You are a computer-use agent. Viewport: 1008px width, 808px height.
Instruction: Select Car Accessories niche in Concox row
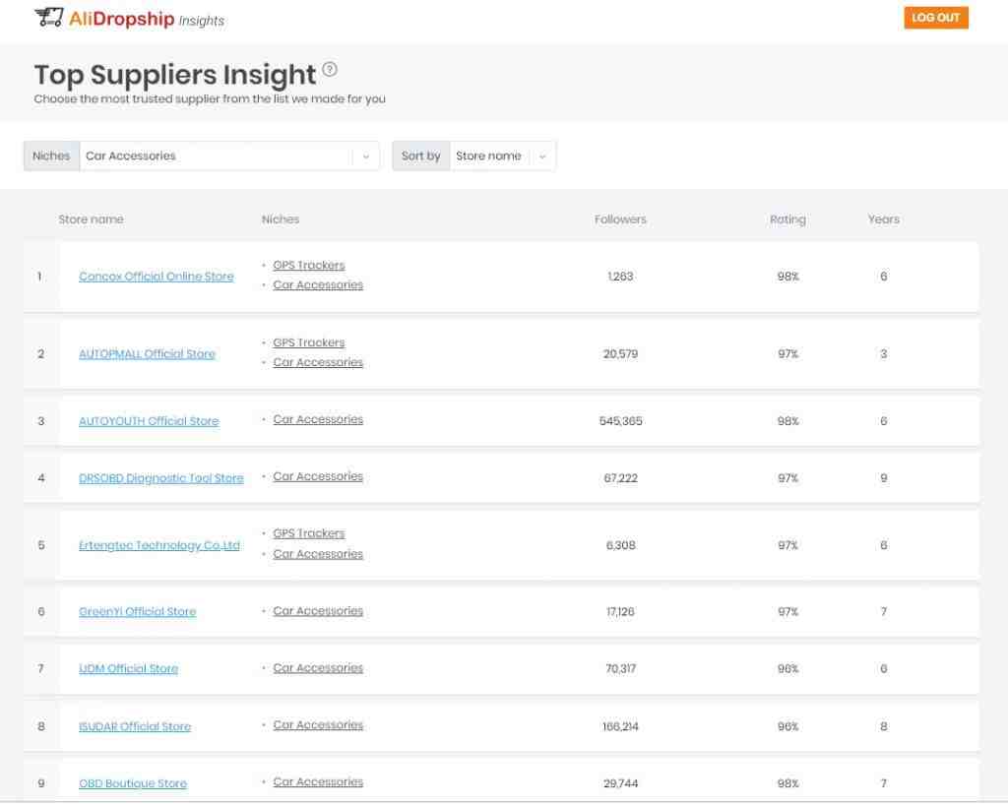tap(318, 284)
